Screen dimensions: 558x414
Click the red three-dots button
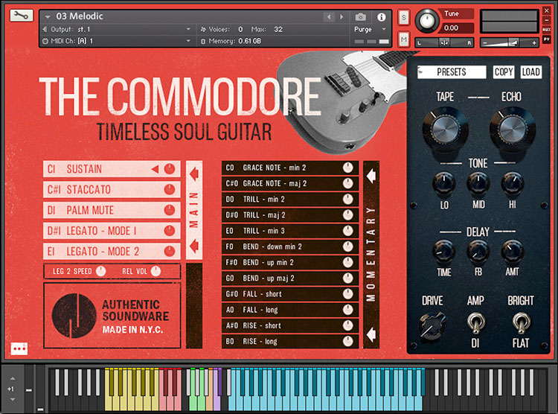click(x=19, y=348)
